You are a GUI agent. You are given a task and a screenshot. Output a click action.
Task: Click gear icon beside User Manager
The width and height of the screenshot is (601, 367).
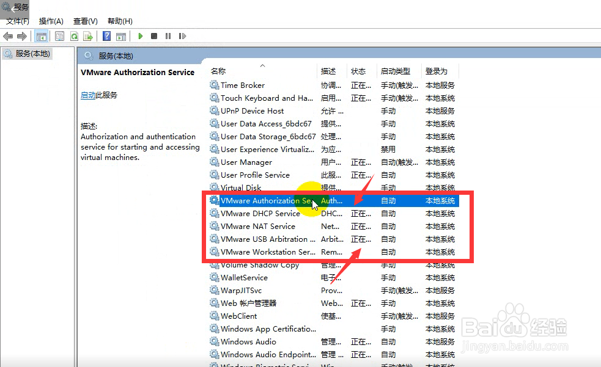214,162
